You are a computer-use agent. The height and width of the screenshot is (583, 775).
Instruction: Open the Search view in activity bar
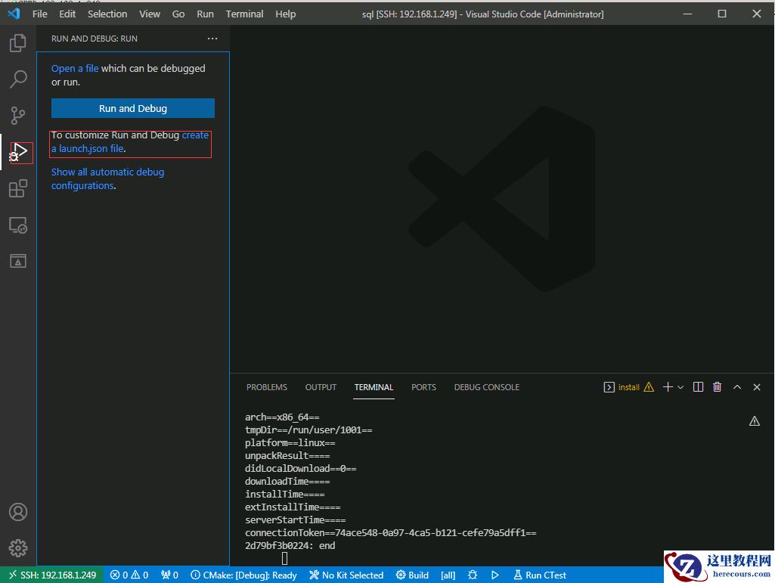pyautogui.click(x=18, y=79)
